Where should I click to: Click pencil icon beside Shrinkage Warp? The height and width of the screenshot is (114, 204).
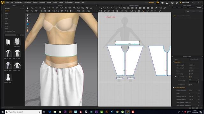coord(199,99)
